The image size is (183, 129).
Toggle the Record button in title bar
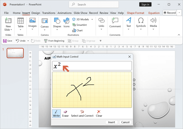[x=170, y=13]
